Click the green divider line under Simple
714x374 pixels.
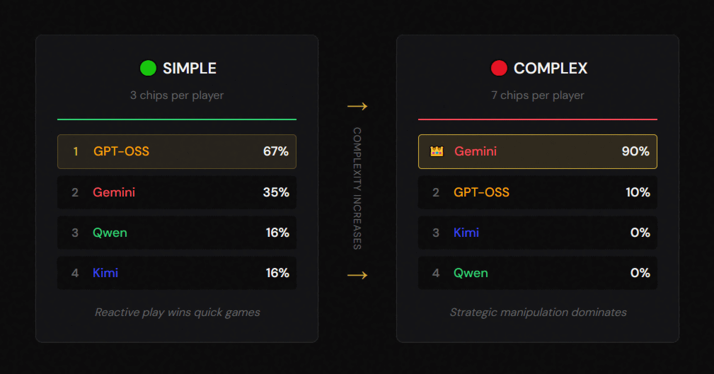pyautogui.click(x=177, y=119)
